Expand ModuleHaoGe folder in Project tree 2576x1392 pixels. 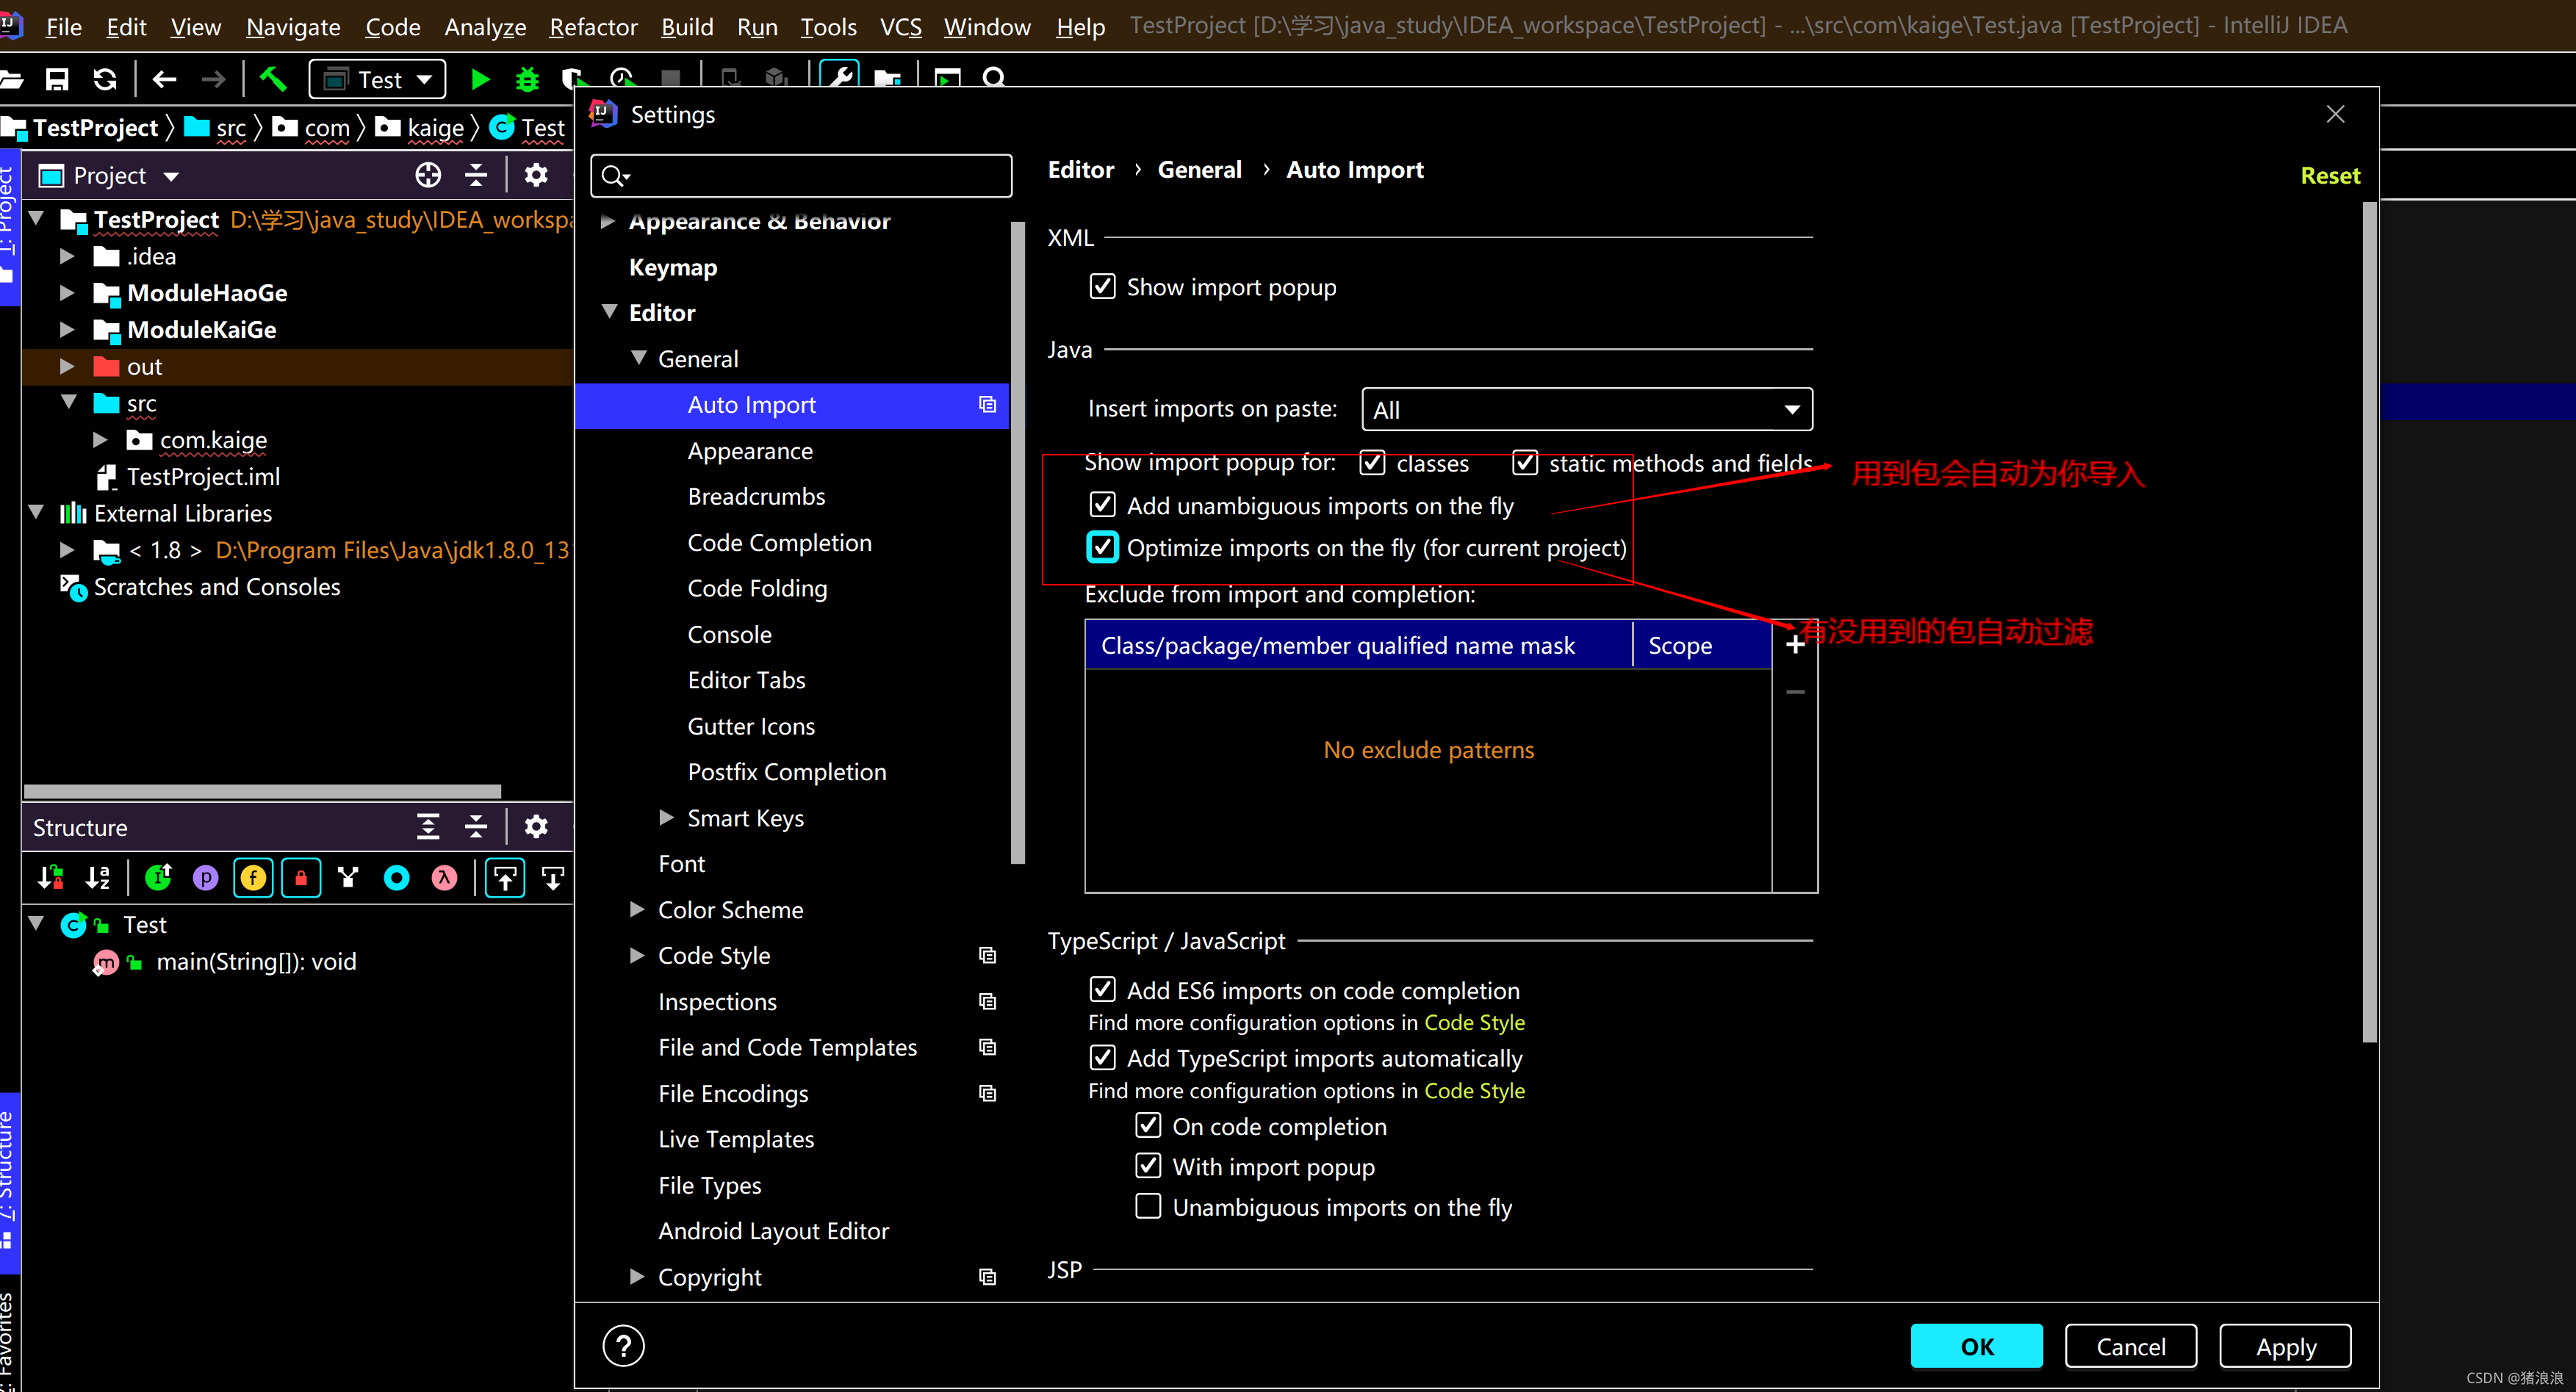(67, 293)
